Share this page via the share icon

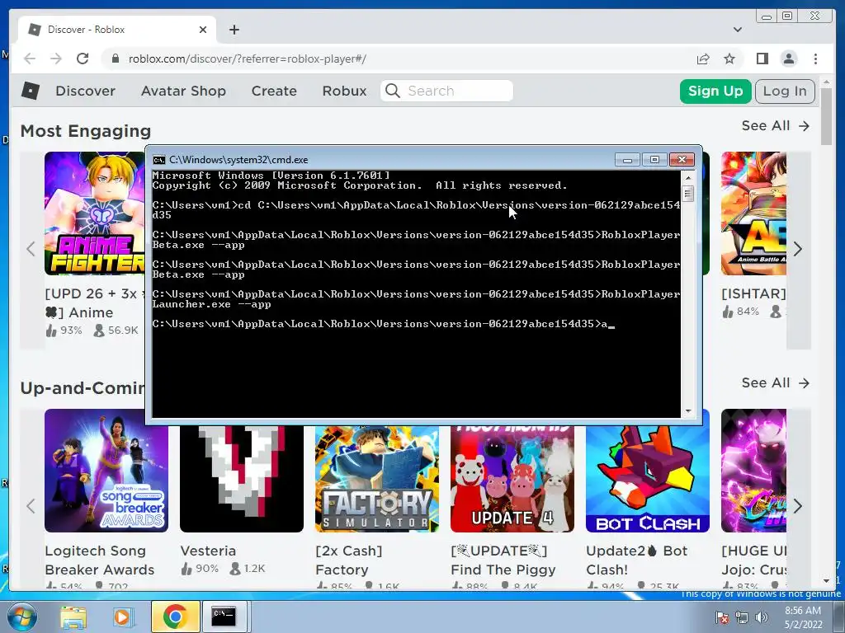703,59
